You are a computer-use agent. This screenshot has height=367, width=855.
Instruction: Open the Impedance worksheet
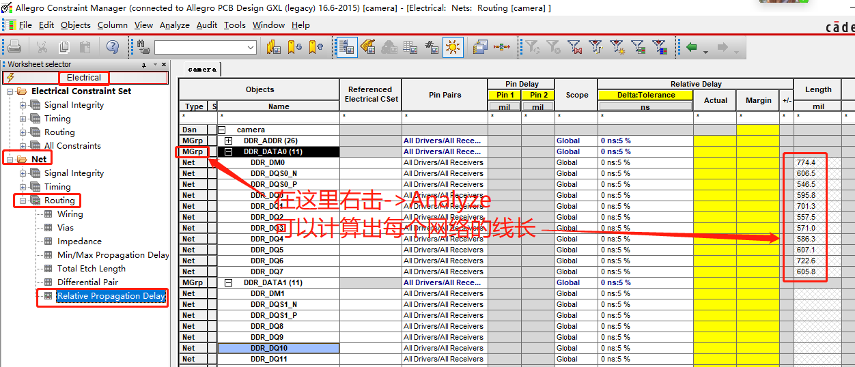tap(79, 241)
